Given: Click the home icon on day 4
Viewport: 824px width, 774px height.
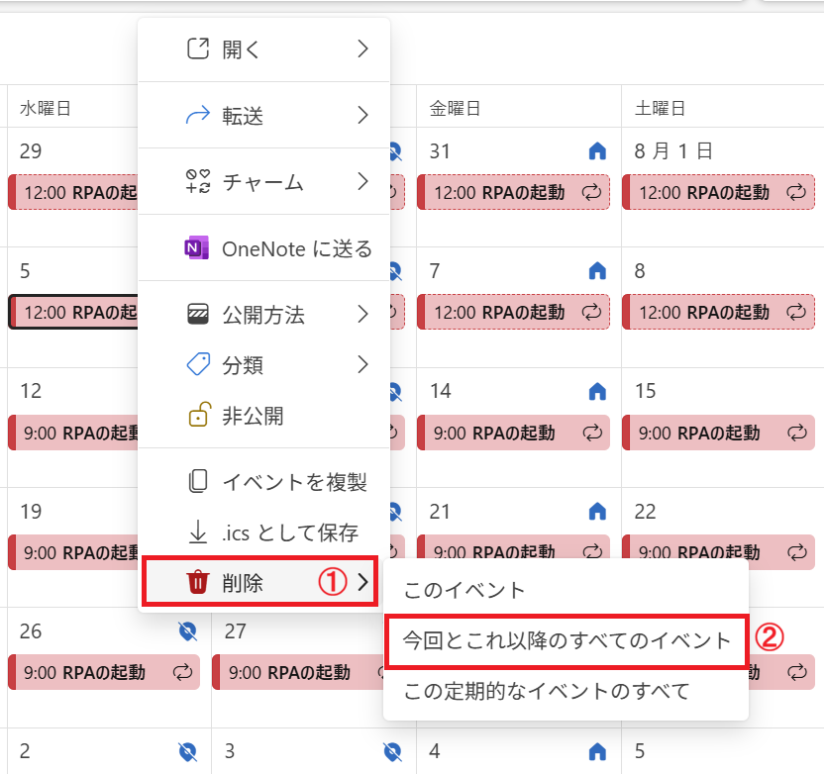Looking at the screenshot, I should (597, 751).
